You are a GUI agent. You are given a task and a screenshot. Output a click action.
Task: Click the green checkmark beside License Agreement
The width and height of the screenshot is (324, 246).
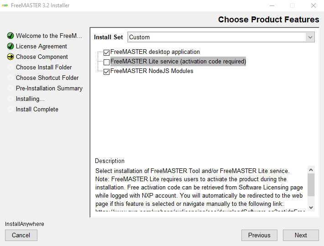pyautogui.click(x=10, y=46)
